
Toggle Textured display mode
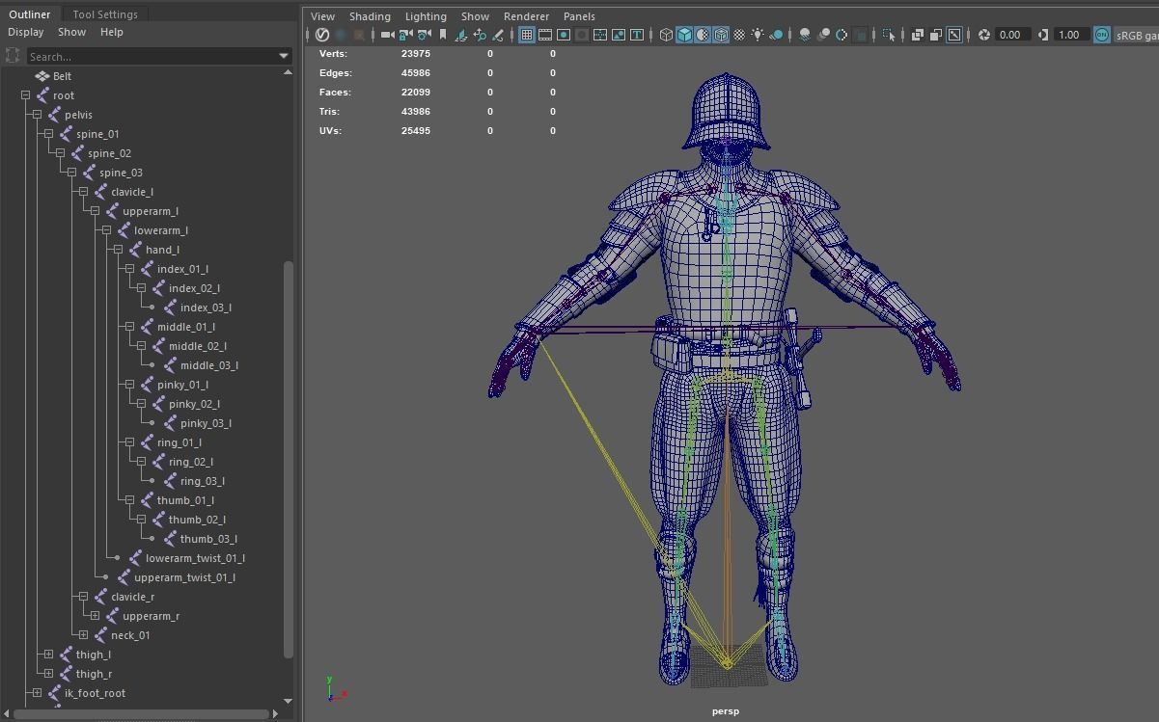tap(739, 35)
